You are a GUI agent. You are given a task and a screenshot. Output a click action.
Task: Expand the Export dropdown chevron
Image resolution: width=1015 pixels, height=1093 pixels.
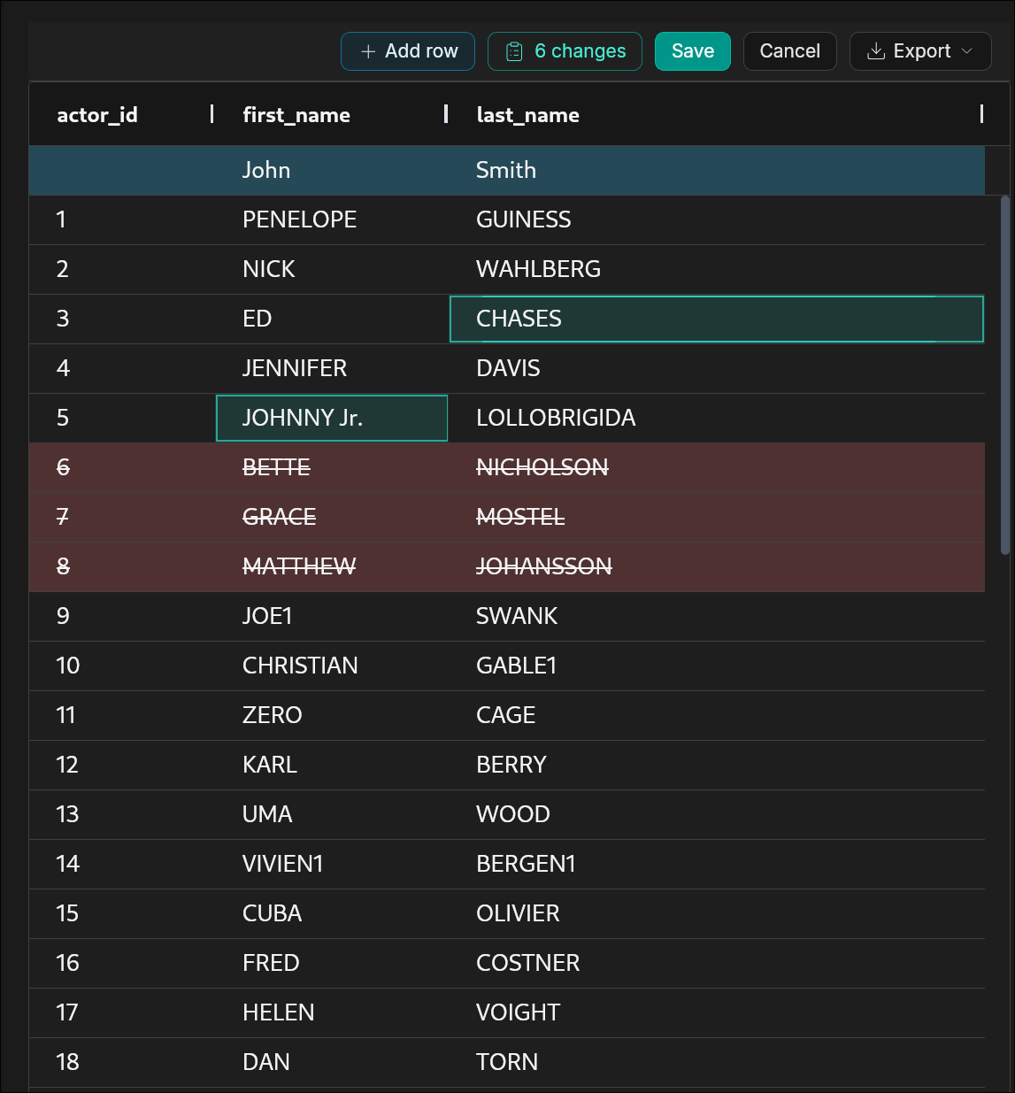click(967, 51)
